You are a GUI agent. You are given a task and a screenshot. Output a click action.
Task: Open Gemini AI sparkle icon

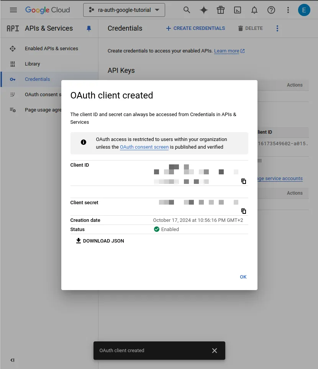click(x=204, y=10)
